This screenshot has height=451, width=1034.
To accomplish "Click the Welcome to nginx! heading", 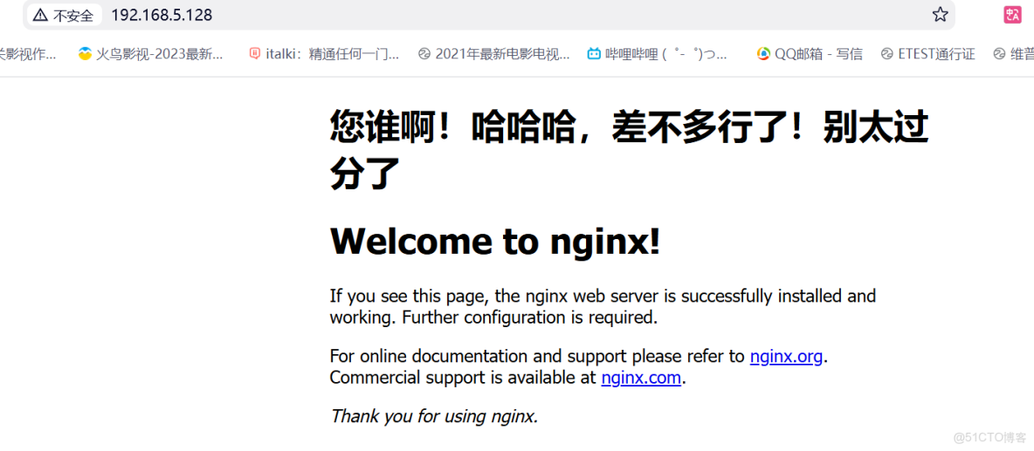I will (x=494, y=242).
